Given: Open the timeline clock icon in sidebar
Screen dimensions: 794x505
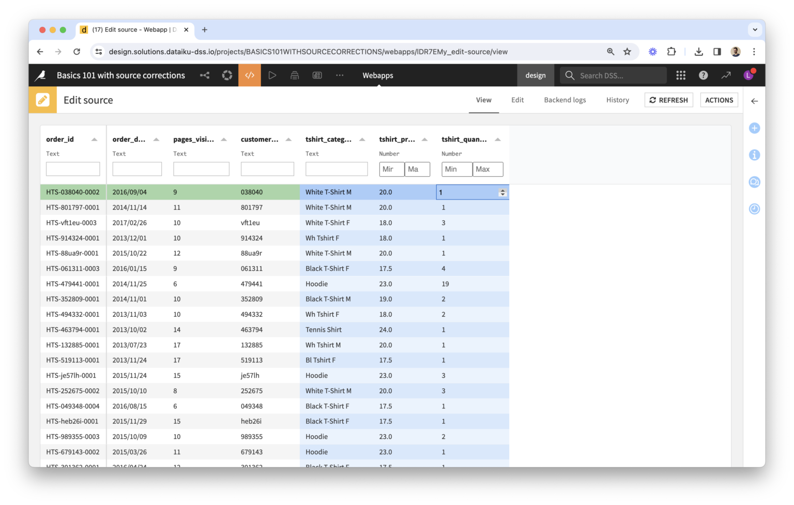Looking at the screenshot, I should click(x=754, y=209).
